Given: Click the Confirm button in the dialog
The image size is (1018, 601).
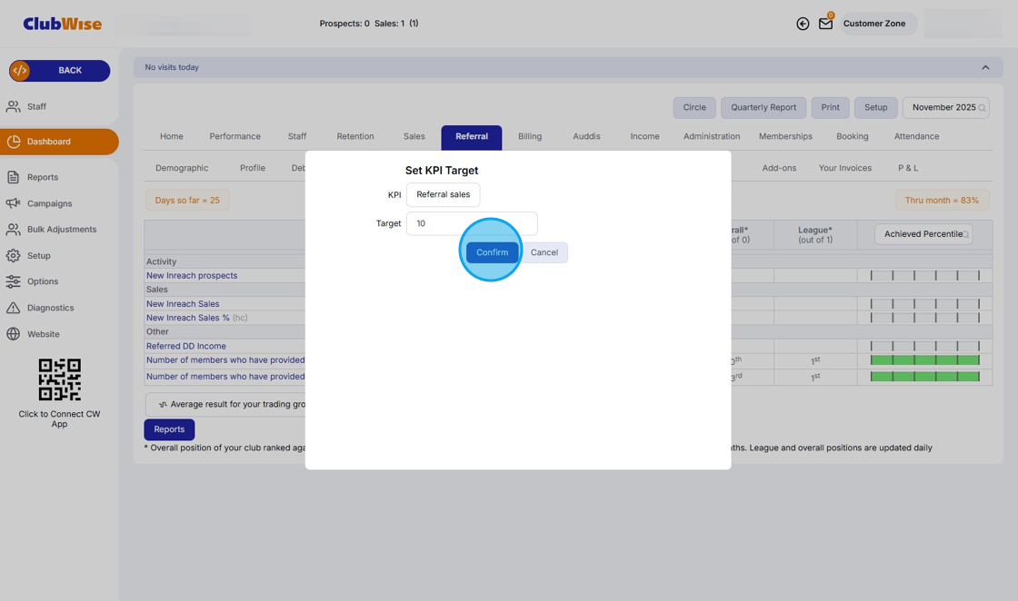Looking at the screenshot, I should [492, 252].
